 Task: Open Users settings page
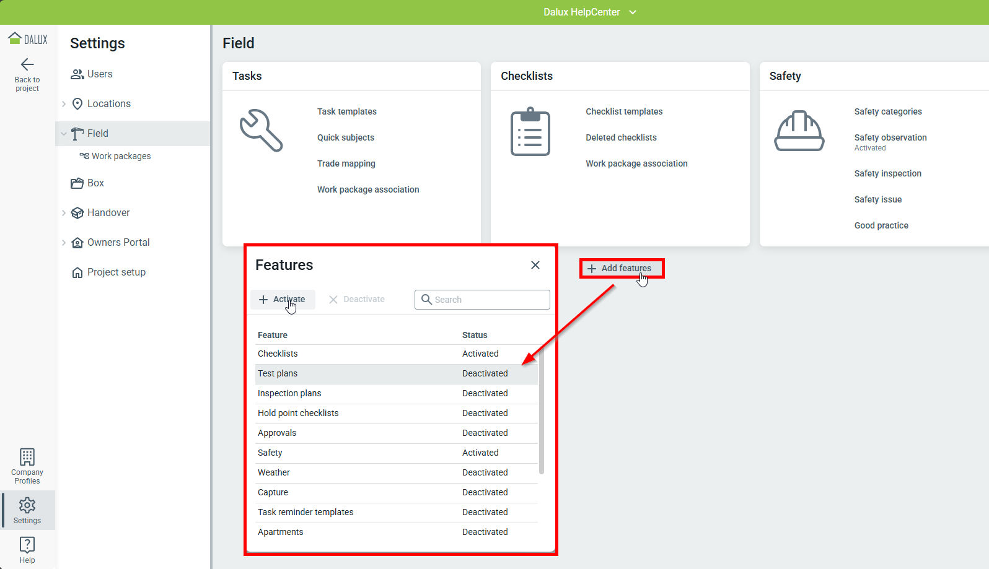[99, 74]
